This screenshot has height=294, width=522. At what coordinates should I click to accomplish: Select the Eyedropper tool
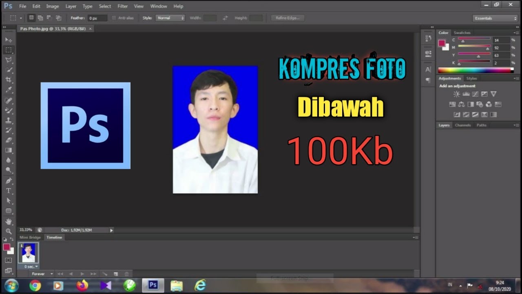tap(9, 90)
